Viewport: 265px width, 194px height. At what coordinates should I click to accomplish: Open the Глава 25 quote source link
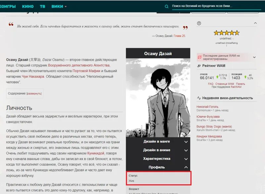(x=180, y=36)
